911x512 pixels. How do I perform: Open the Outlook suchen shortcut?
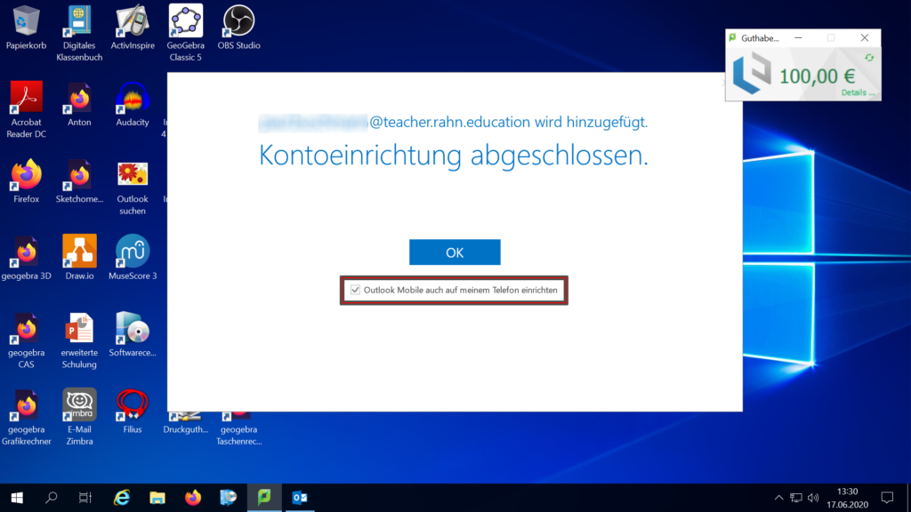coord(133,187)
